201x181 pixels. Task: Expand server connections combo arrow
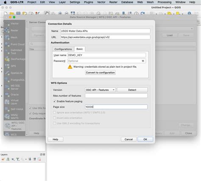point(192,29)
